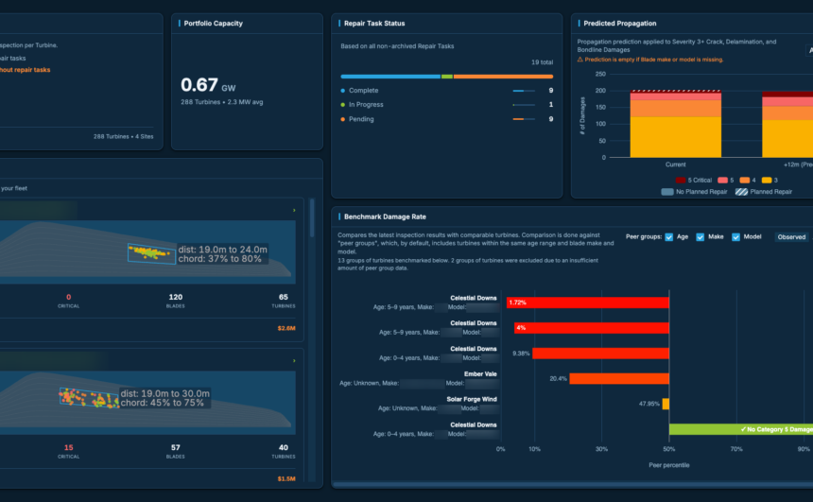813x502 pixels.
Task: Click the 47.95% Solar Forge Wind bar
Action: point(666,404)
